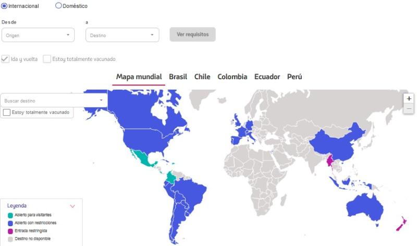The width and height of the screenshot is (417, 246).
Task: Expand the Buscar destino dropdown
Action: 54,100
